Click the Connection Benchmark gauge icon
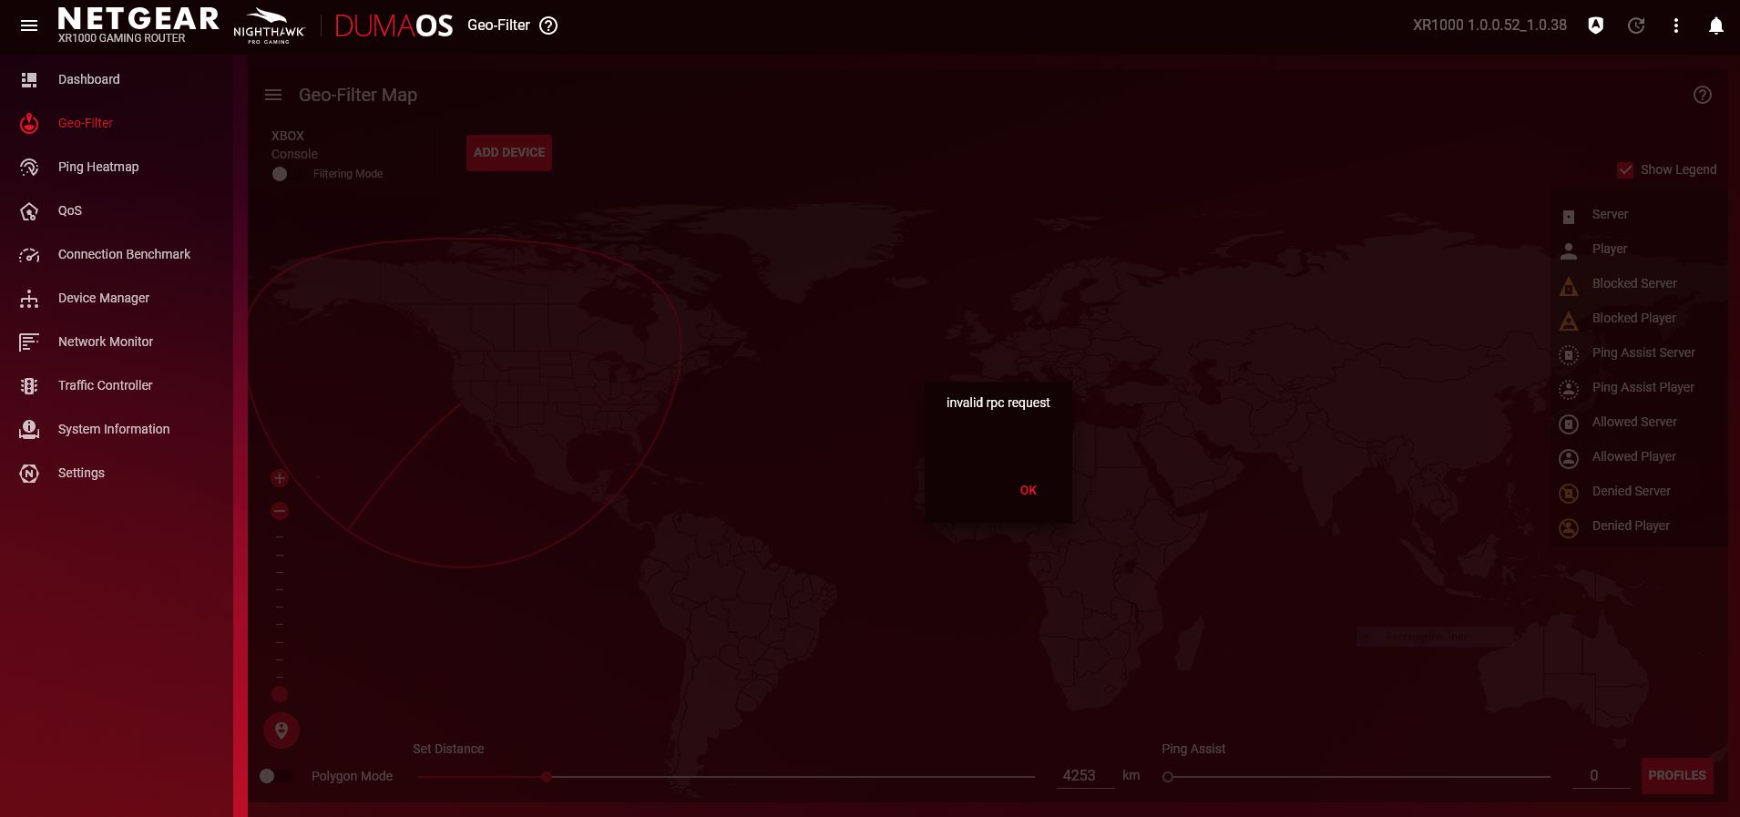This screenshot has width=1740, height=817. pos(29,255)
